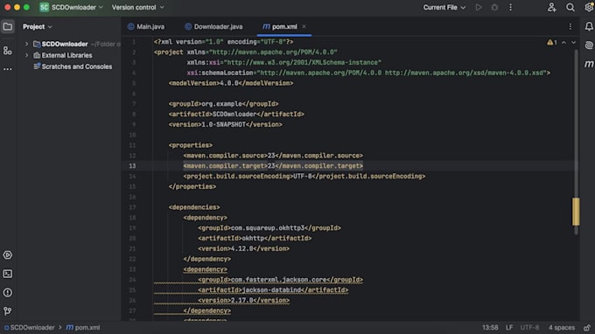The height and width of the screenshot is (334, 595).
Task: Change LF line separator
Action: 509,328
